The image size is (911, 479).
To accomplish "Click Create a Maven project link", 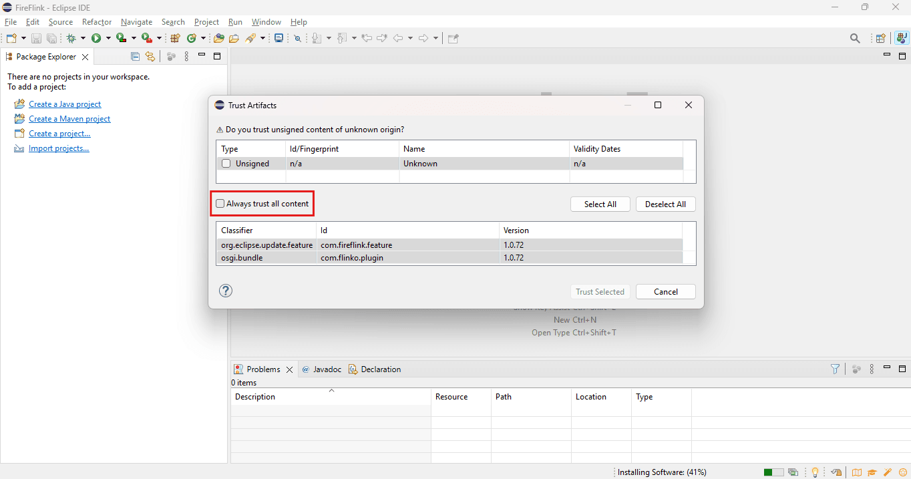I will click(x=69, y=119).
